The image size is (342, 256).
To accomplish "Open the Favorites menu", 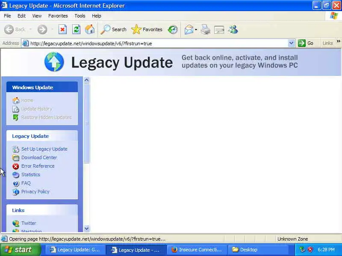I will click(x=58, y=16).
